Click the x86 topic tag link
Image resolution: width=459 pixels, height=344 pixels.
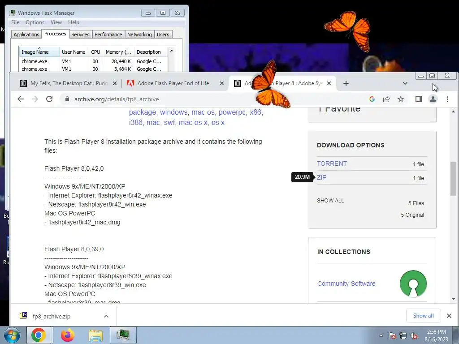255,112
